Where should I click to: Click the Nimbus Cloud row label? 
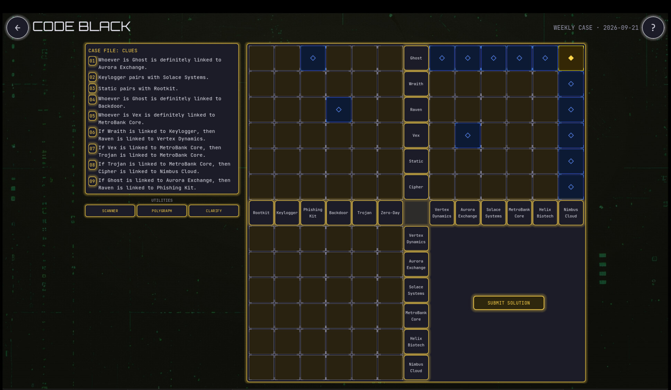416,368
